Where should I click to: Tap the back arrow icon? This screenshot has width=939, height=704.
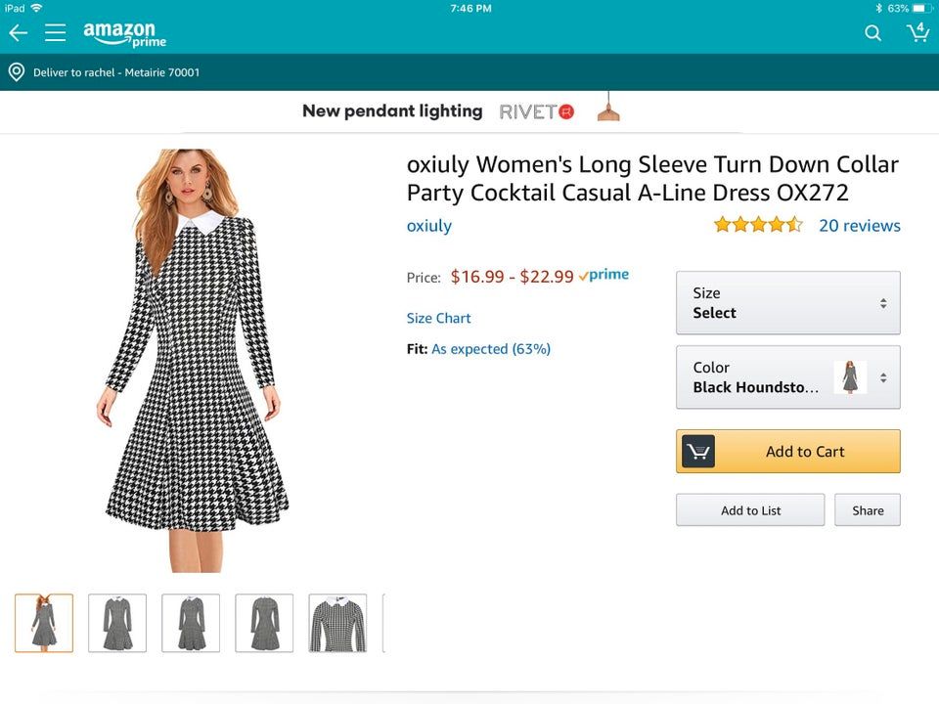(18, 33)
